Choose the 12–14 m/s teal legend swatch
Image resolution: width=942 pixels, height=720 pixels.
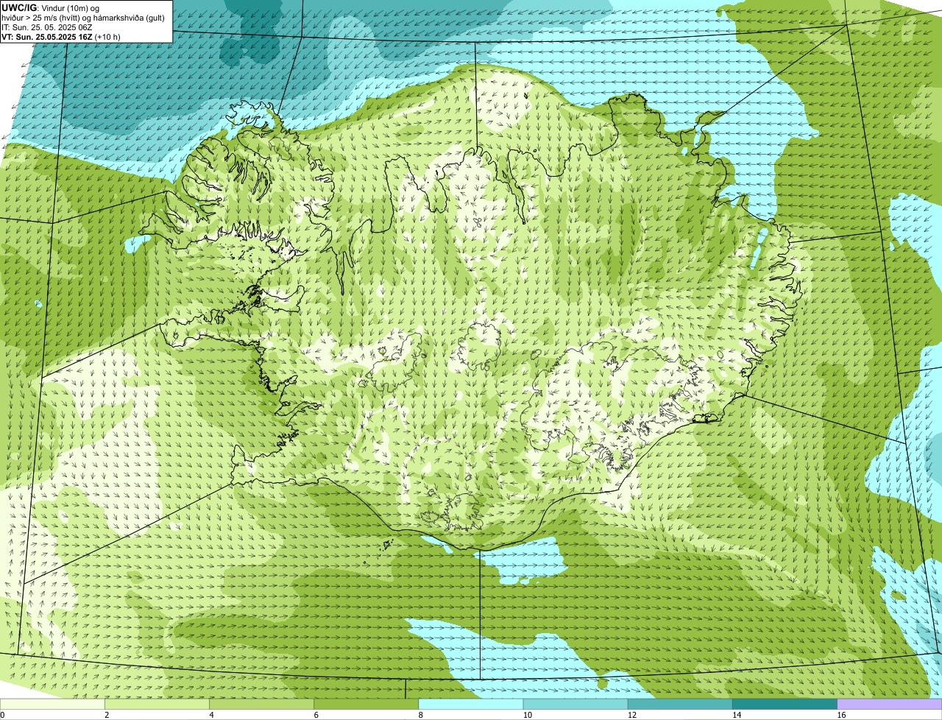(x=681, y=704)
